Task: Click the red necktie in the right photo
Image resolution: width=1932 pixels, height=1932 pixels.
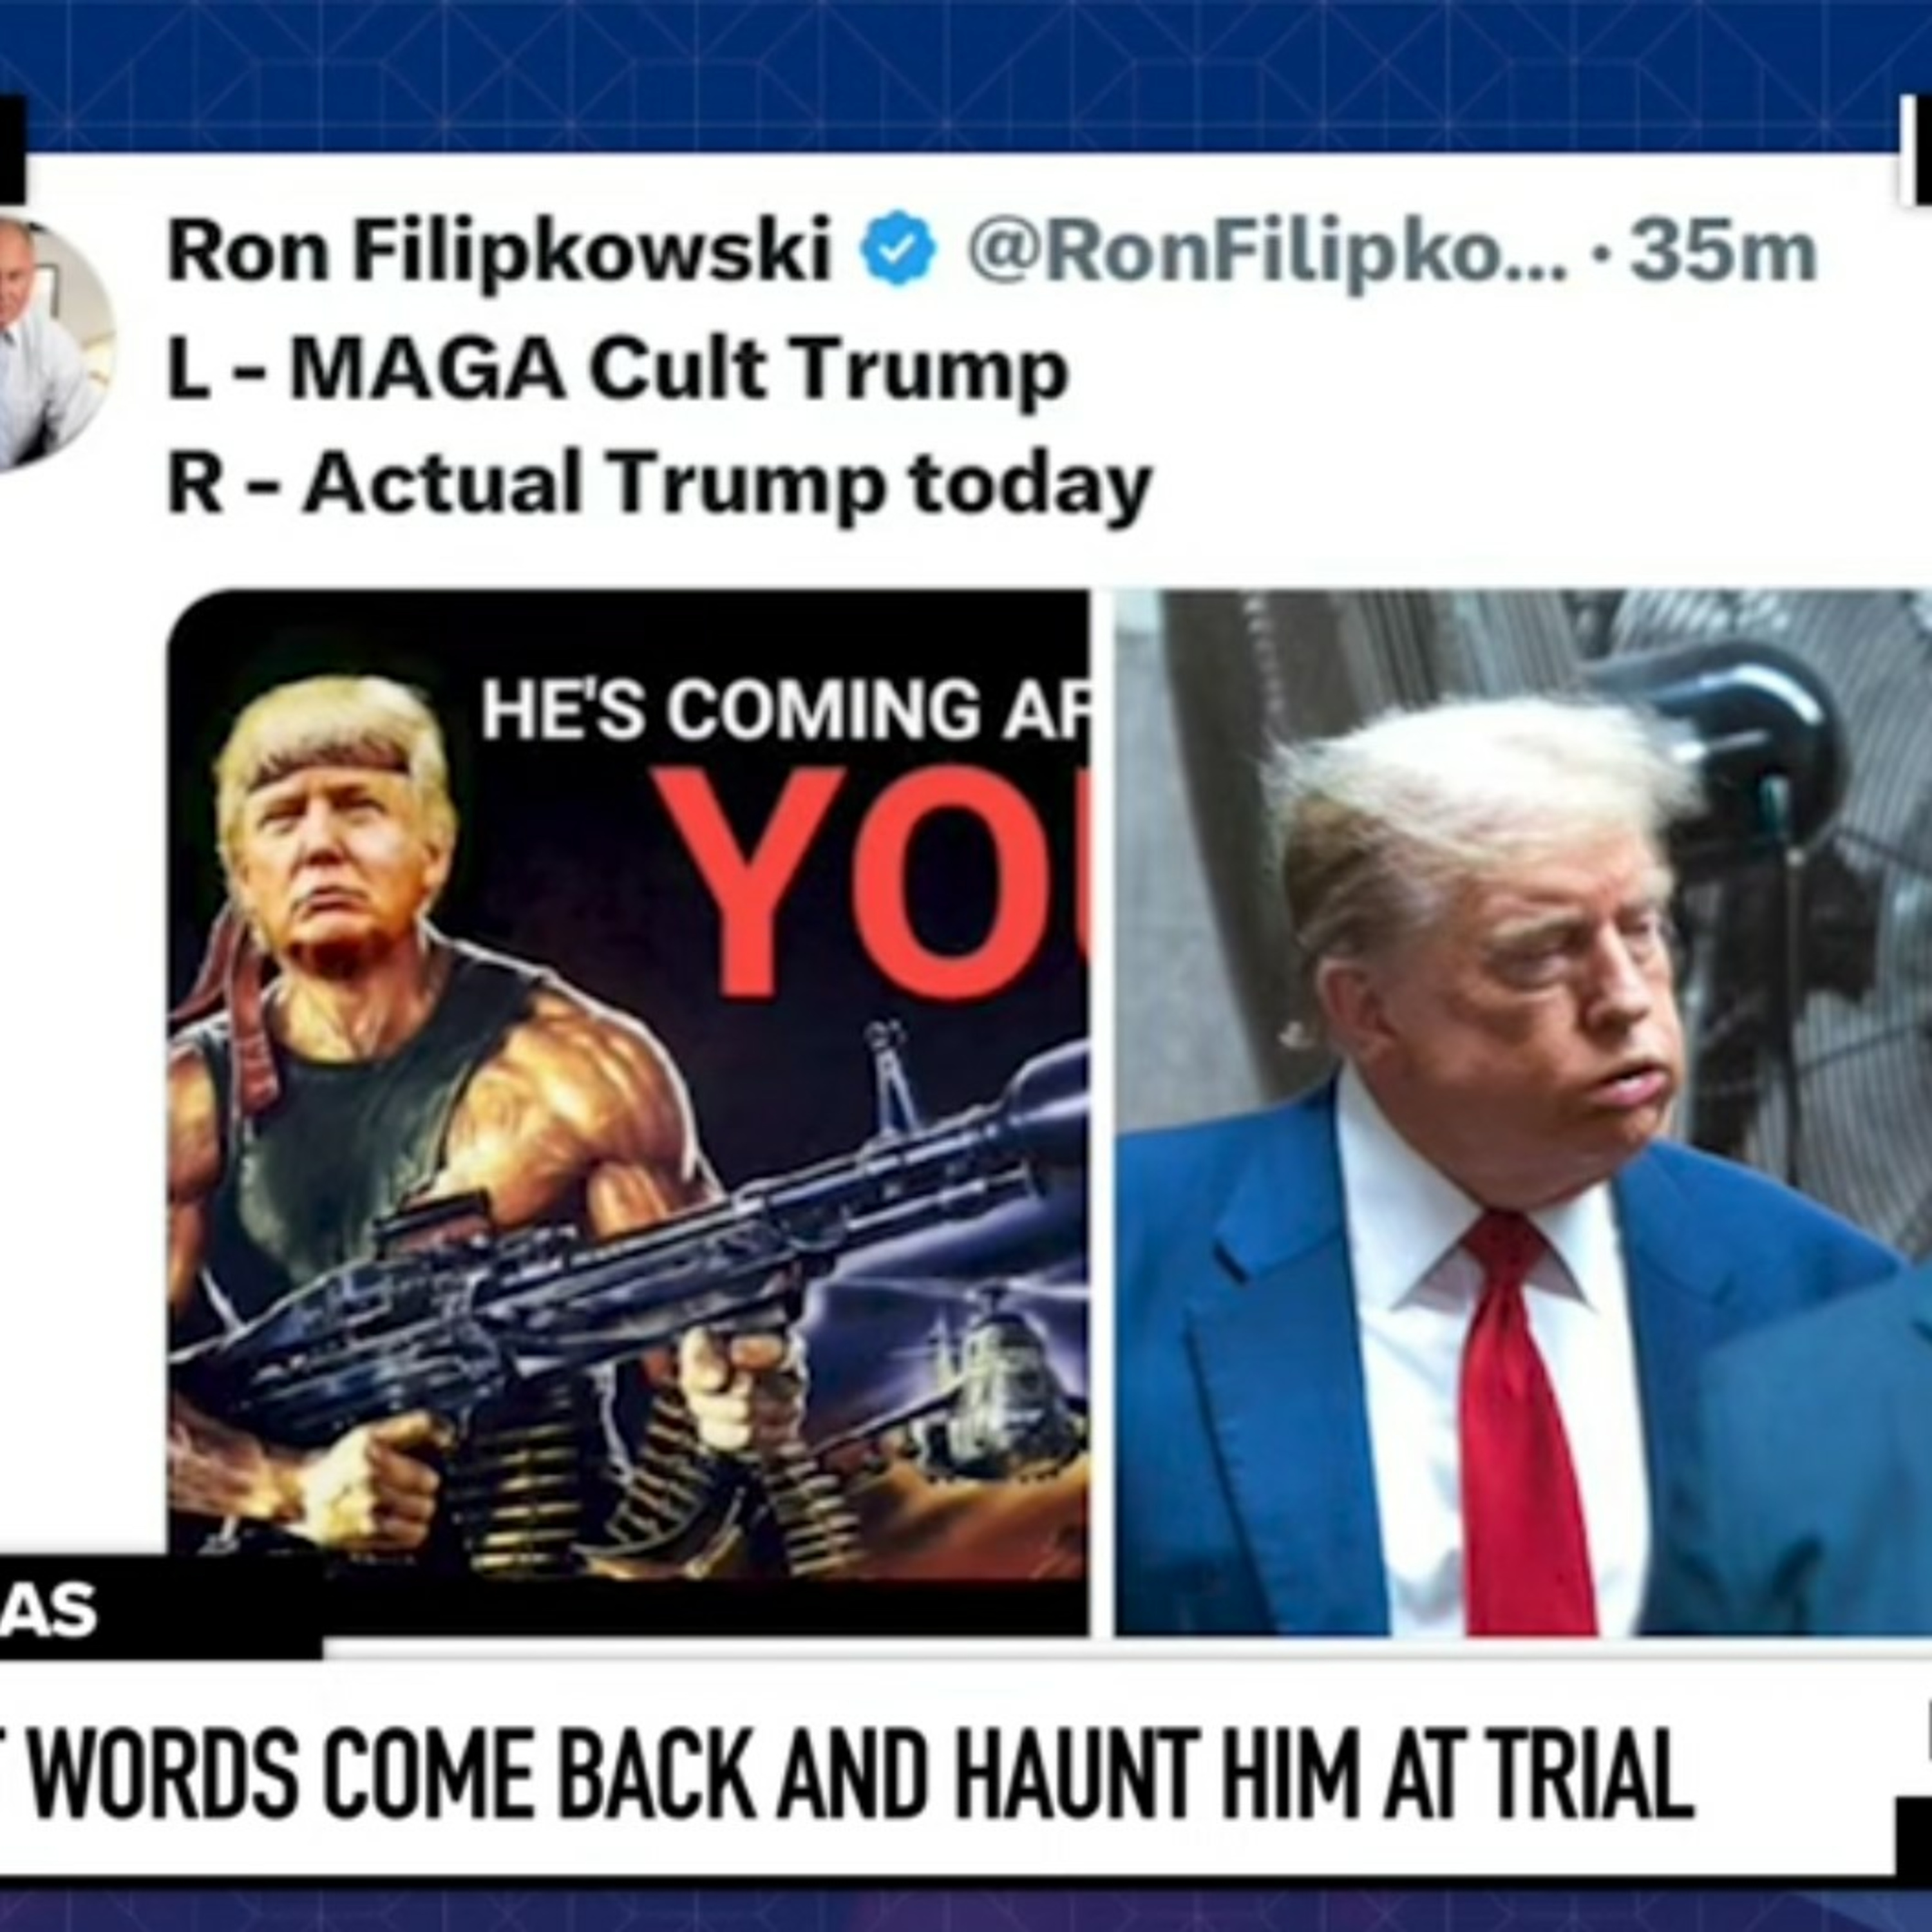Action: [1517, 1421]
